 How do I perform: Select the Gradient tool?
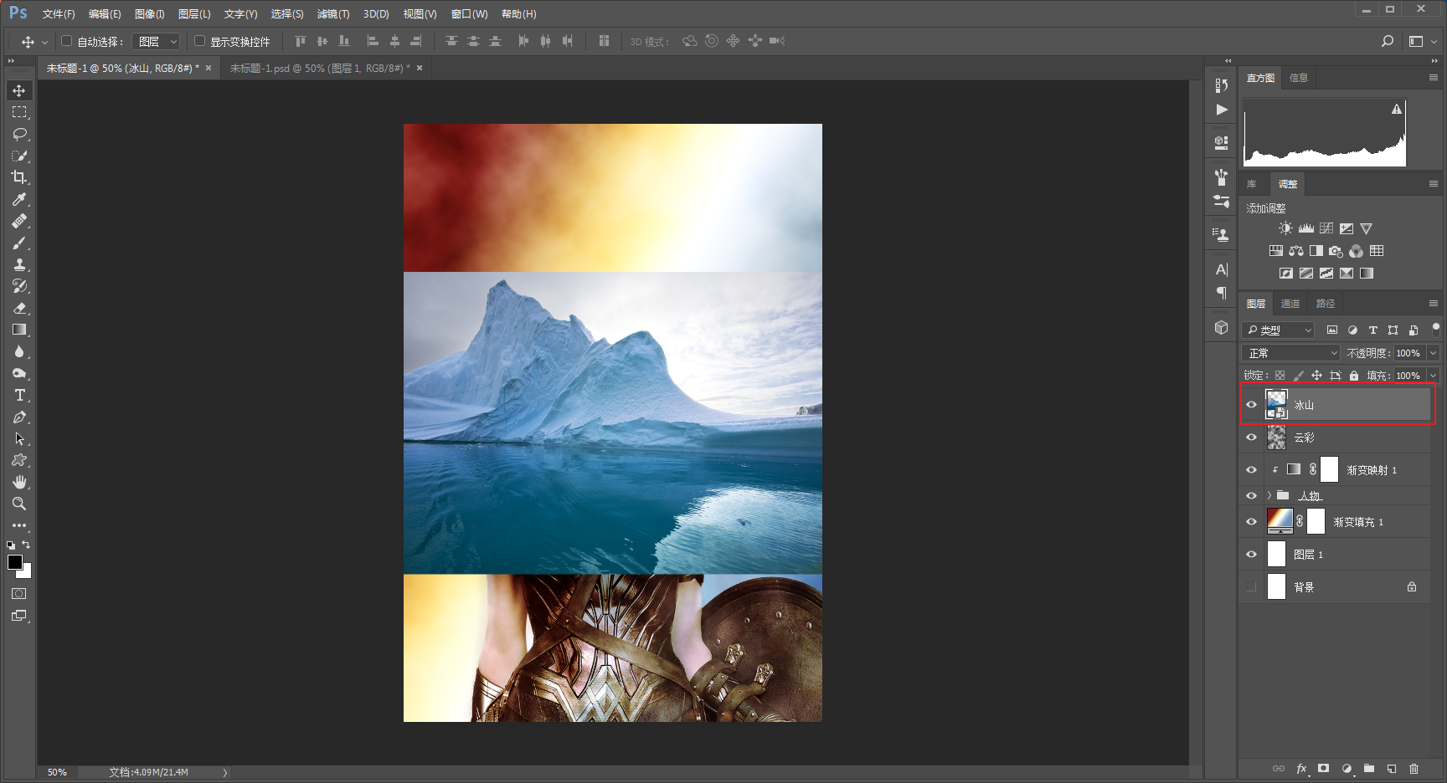click(19, 330)
